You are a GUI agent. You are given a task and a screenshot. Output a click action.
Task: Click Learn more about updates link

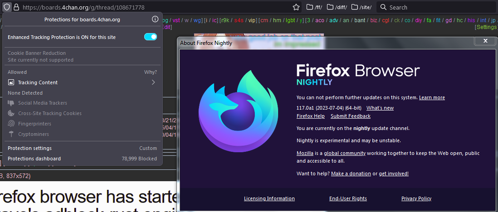pos(432,97)
